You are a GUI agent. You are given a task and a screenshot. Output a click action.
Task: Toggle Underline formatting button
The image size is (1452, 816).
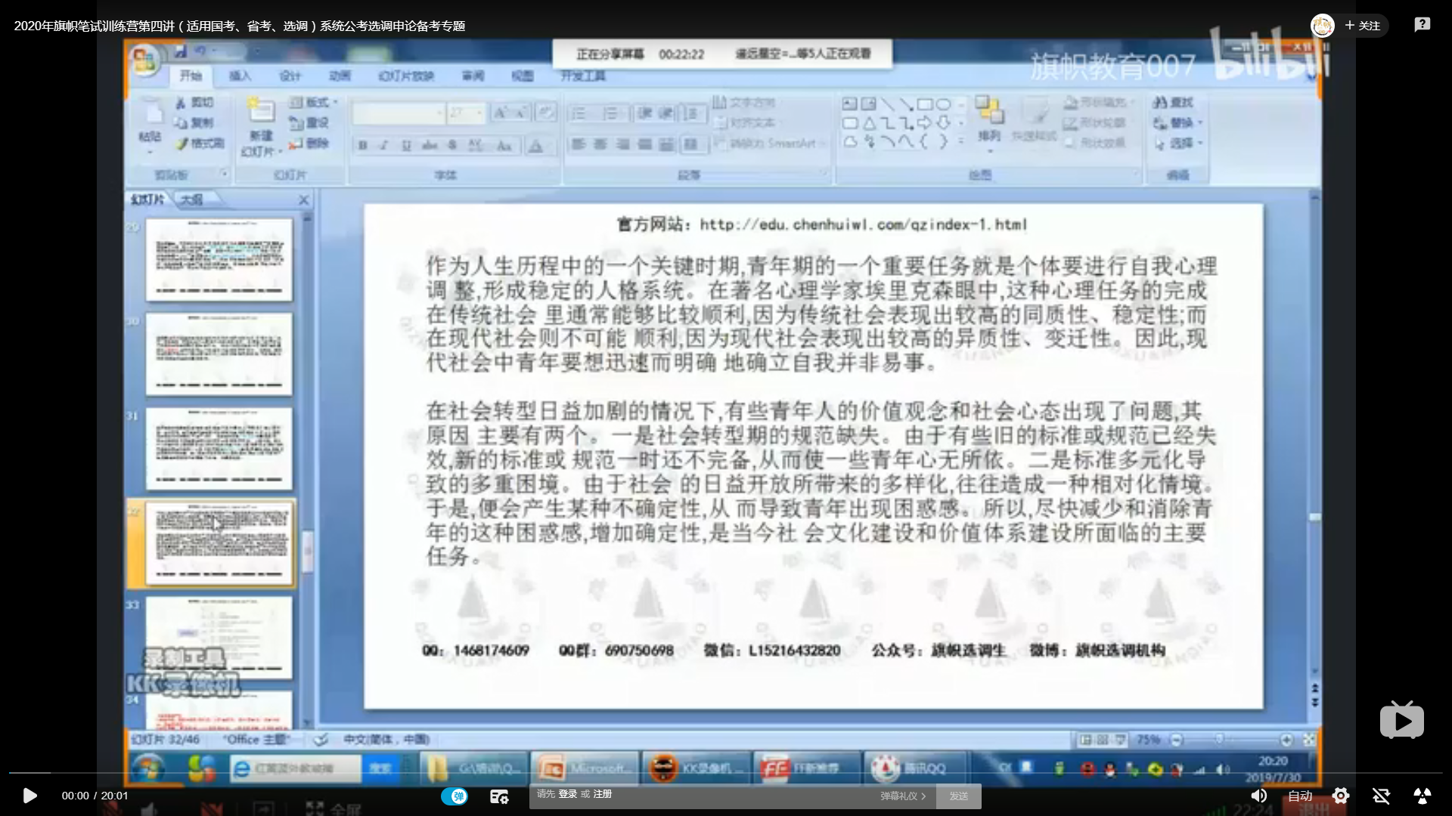click(x=406, y=145)
